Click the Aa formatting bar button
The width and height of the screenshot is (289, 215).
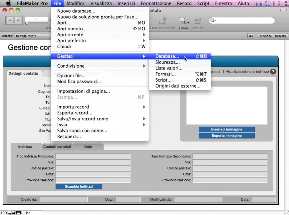(251, 36)
